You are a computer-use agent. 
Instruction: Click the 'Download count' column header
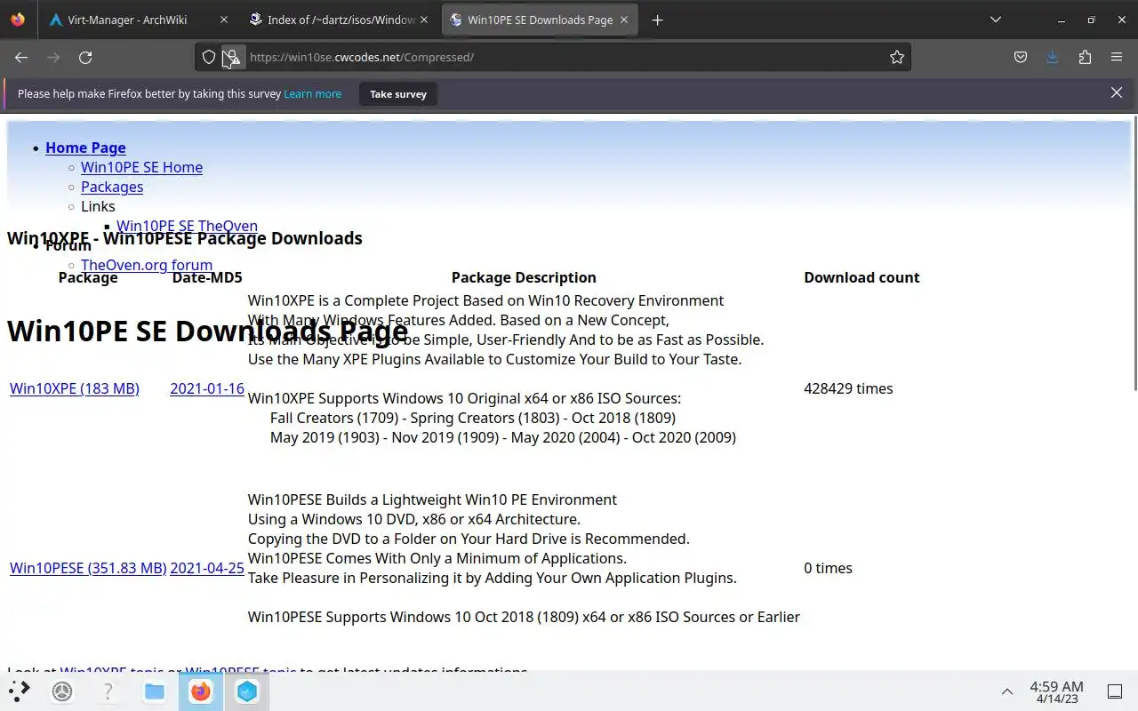click(862, 277)
